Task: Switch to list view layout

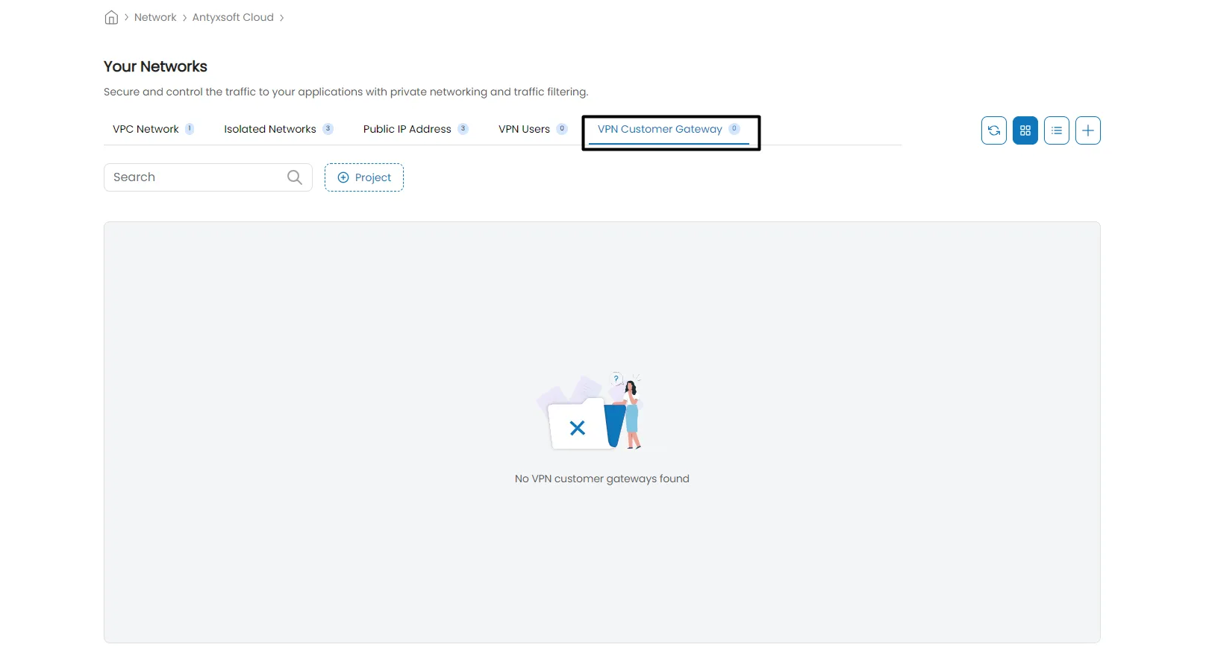Action: [x=1056, y=130]
